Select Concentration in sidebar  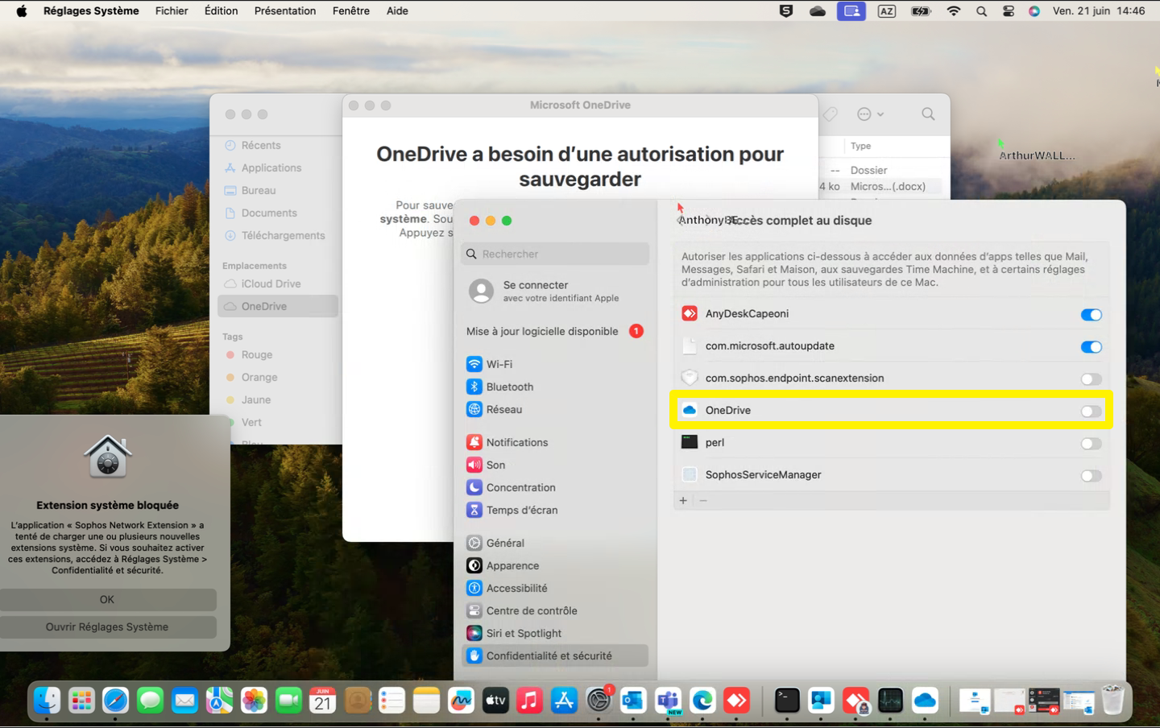tap(555, 487)
